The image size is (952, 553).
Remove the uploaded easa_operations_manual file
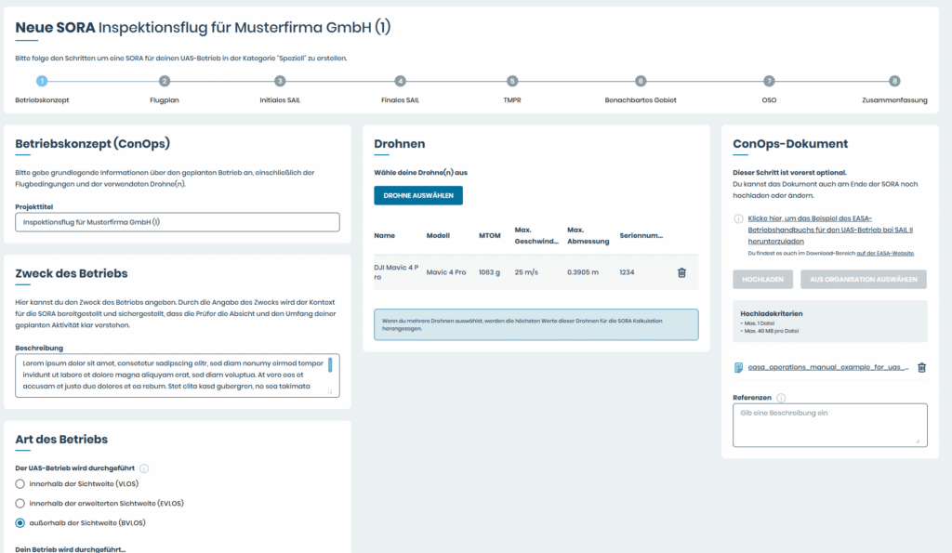(921, 367)
